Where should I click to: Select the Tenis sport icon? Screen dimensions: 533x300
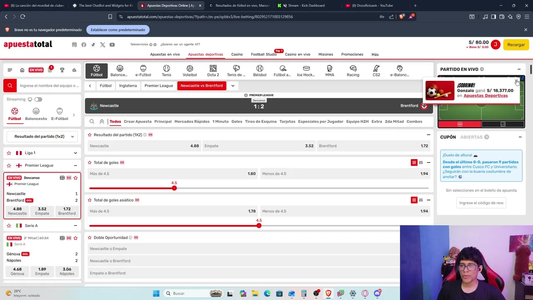coord(167,71)
